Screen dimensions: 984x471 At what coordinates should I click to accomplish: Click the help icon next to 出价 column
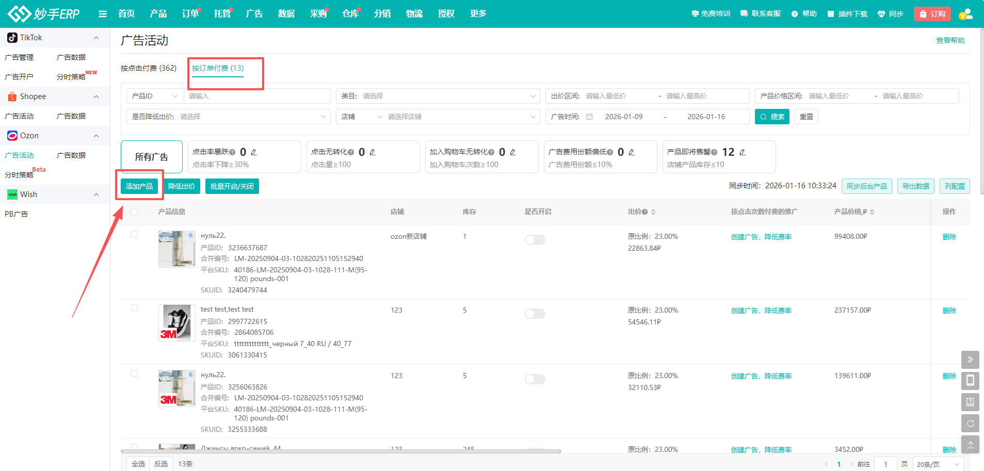tap(645, 212)
